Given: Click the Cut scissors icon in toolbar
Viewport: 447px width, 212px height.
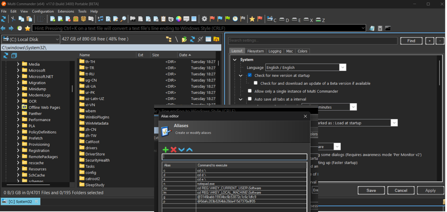Looking at the screenshot, I should point(13,19).
